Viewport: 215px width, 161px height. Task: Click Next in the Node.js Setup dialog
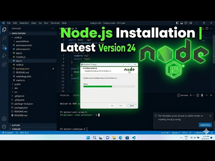coord(121,105)
